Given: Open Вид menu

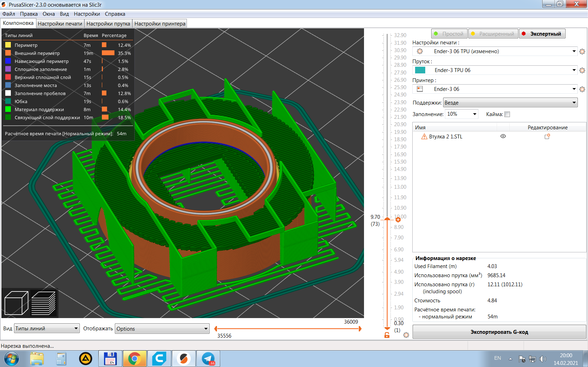Looking at the screenshot, I should pyautogui.click(x=64, y=14).
